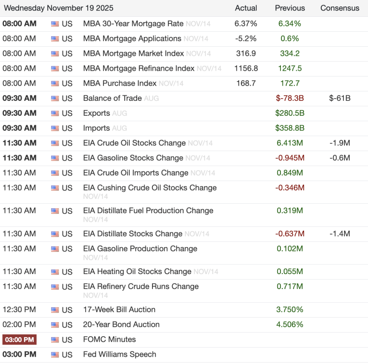
Task: Select the FOMC Minutes event link
Action: coord(109,339)
